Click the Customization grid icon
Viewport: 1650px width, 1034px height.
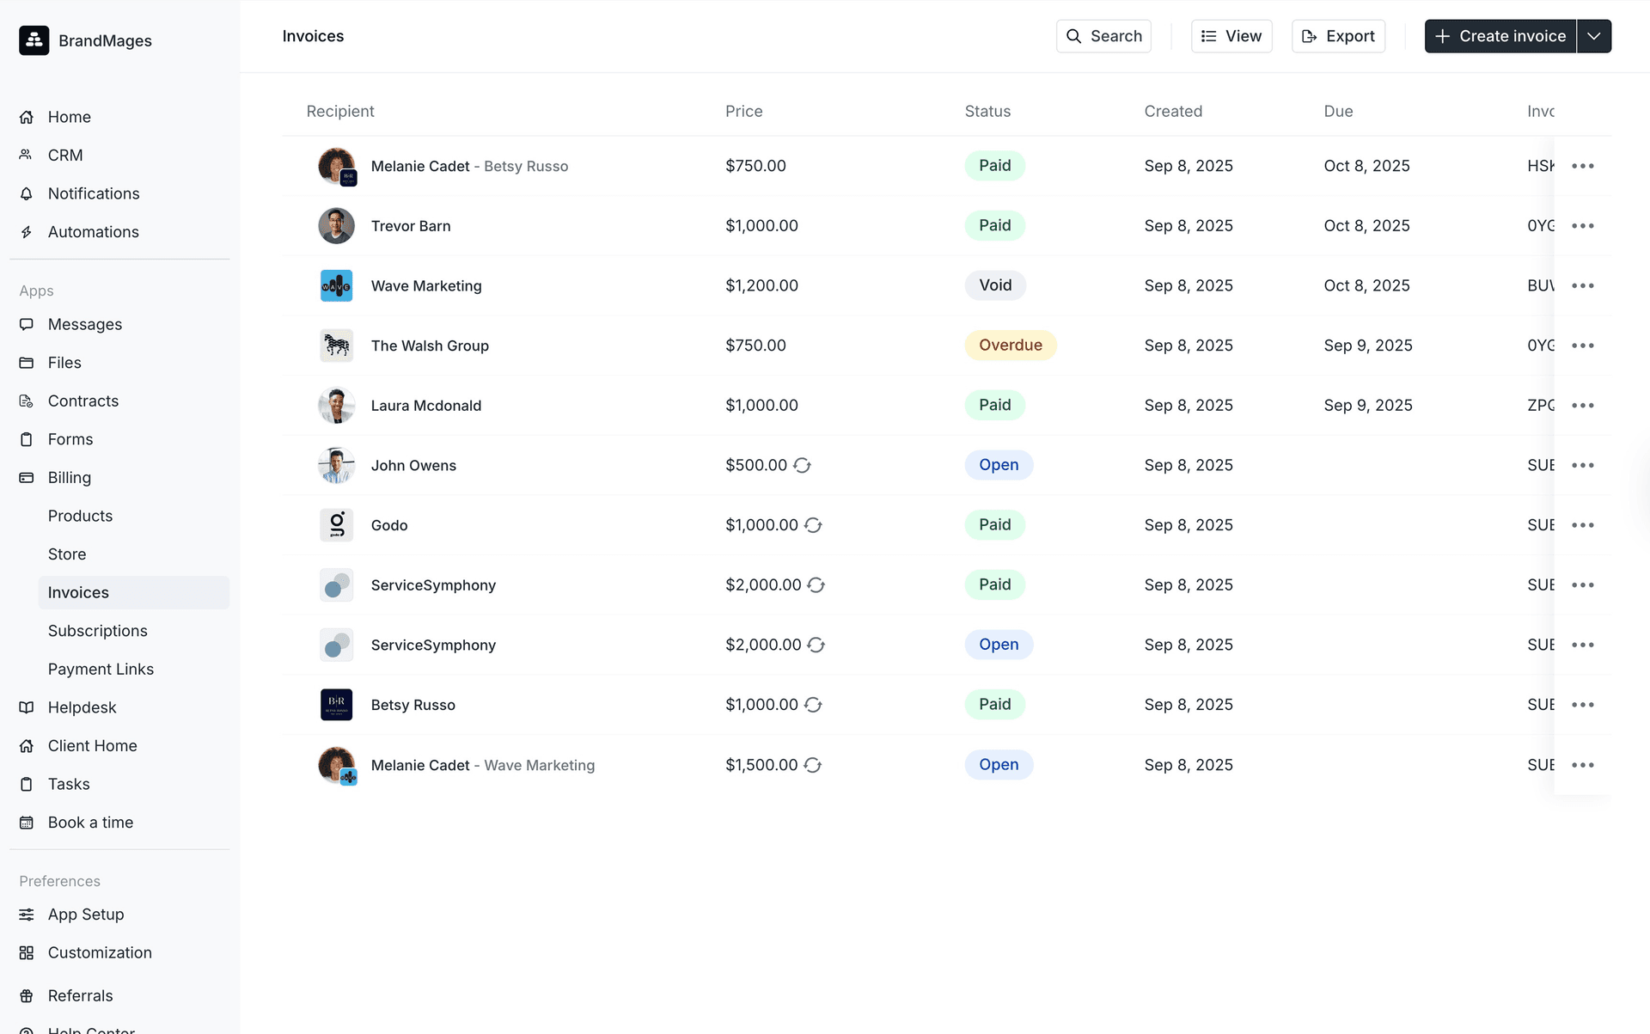pos(27,952)
